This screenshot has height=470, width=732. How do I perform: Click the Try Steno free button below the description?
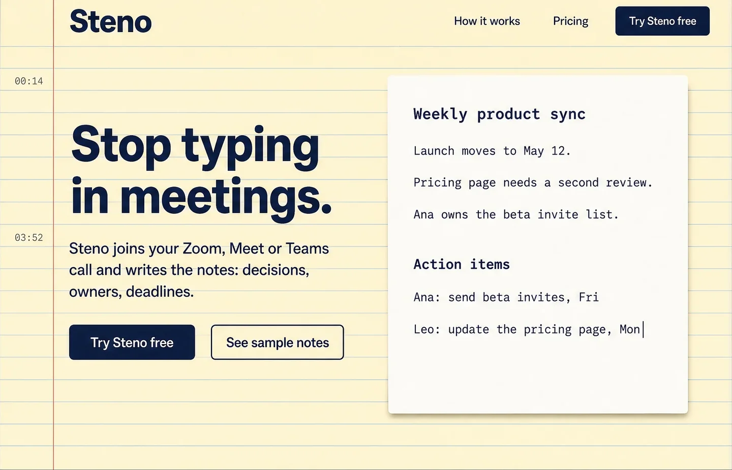click(x=132, y=342)
